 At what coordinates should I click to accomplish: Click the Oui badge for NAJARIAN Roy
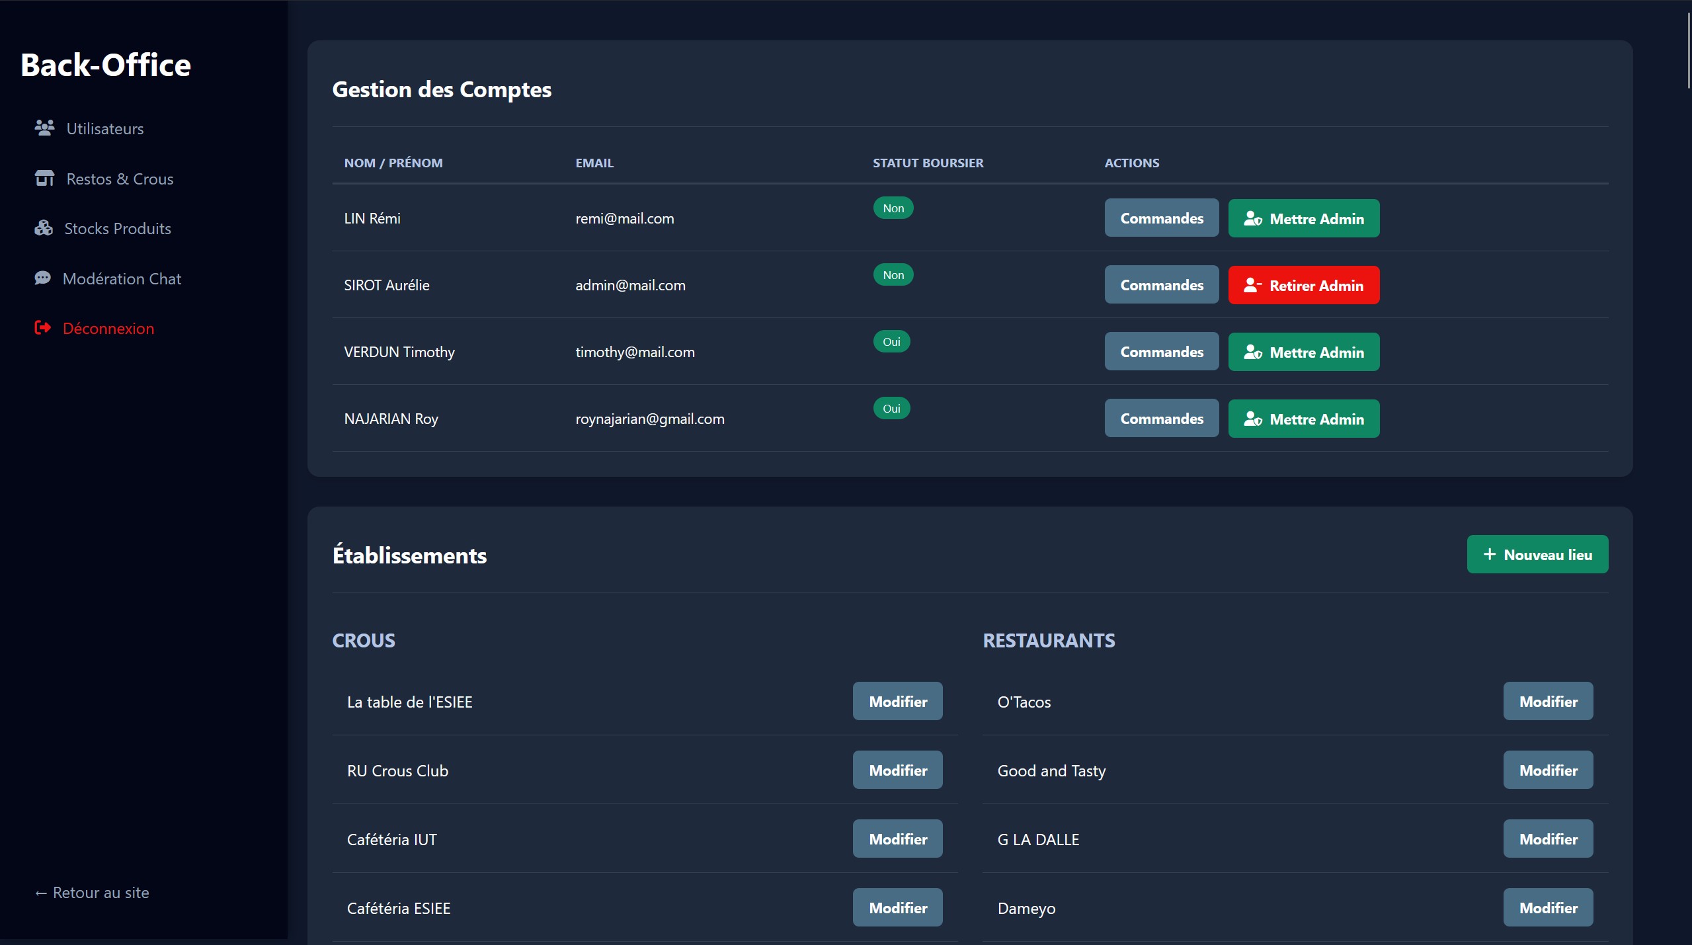892,409
